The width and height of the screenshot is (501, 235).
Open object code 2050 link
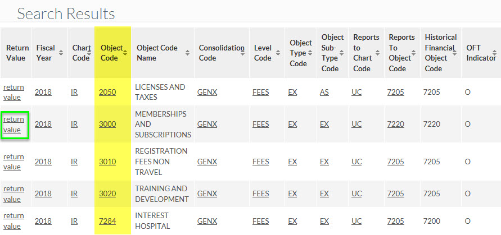pyautogui.click(x=107, y=92)
